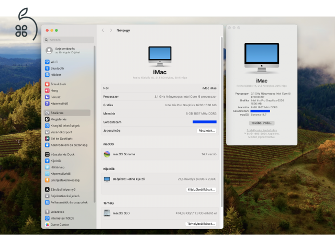This screenshot has width=335, height=251.
Task: Click the 8 GB 1867 MHz DDR3 value
Action: click(201, 113)
